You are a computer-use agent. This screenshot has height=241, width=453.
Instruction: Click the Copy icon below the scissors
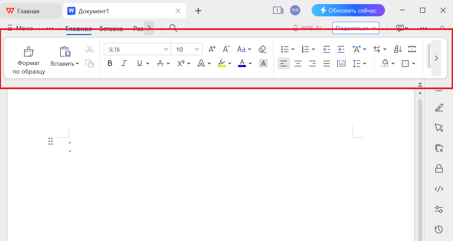pos(90,63)
